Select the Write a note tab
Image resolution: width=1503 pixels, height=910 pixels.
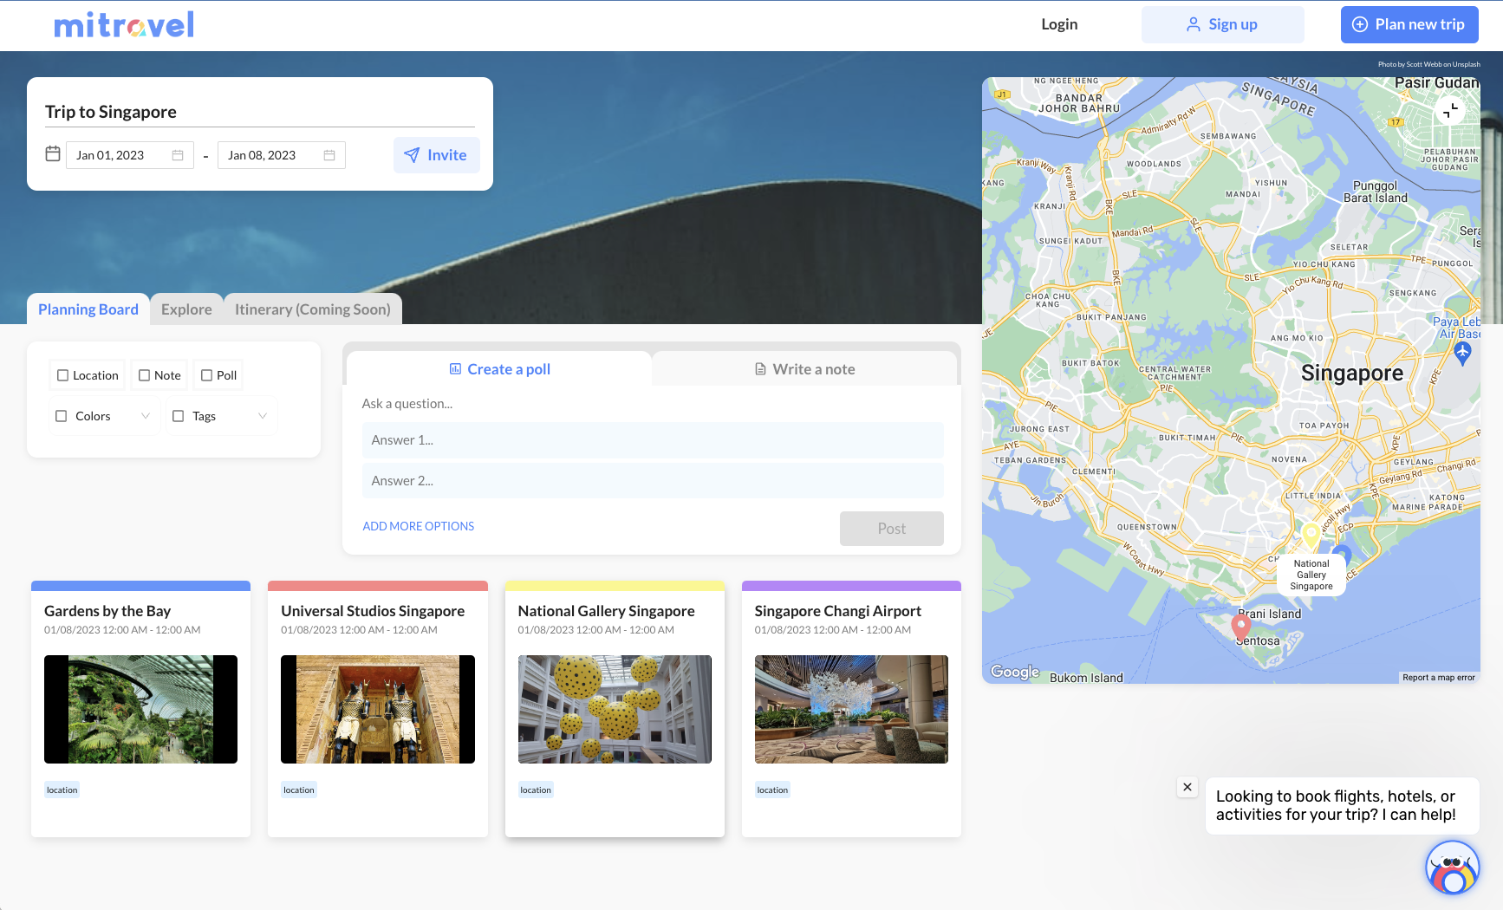pos(804,369)
